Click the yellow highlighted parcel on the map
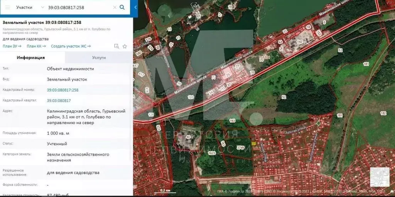Screen dimensions: 395x197 coord(254,143)
